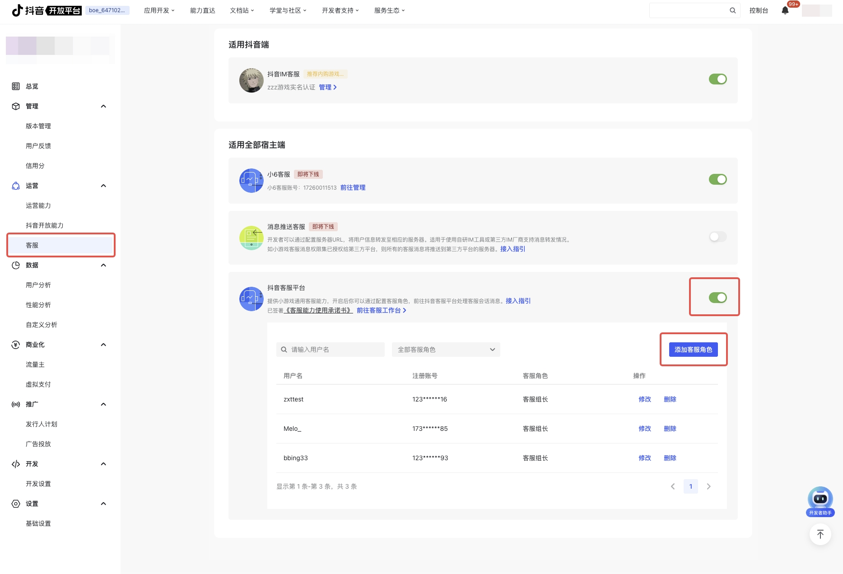Toggle the 抖音客服平台 switch
This screenshot has width=843, height=574.
718,298
